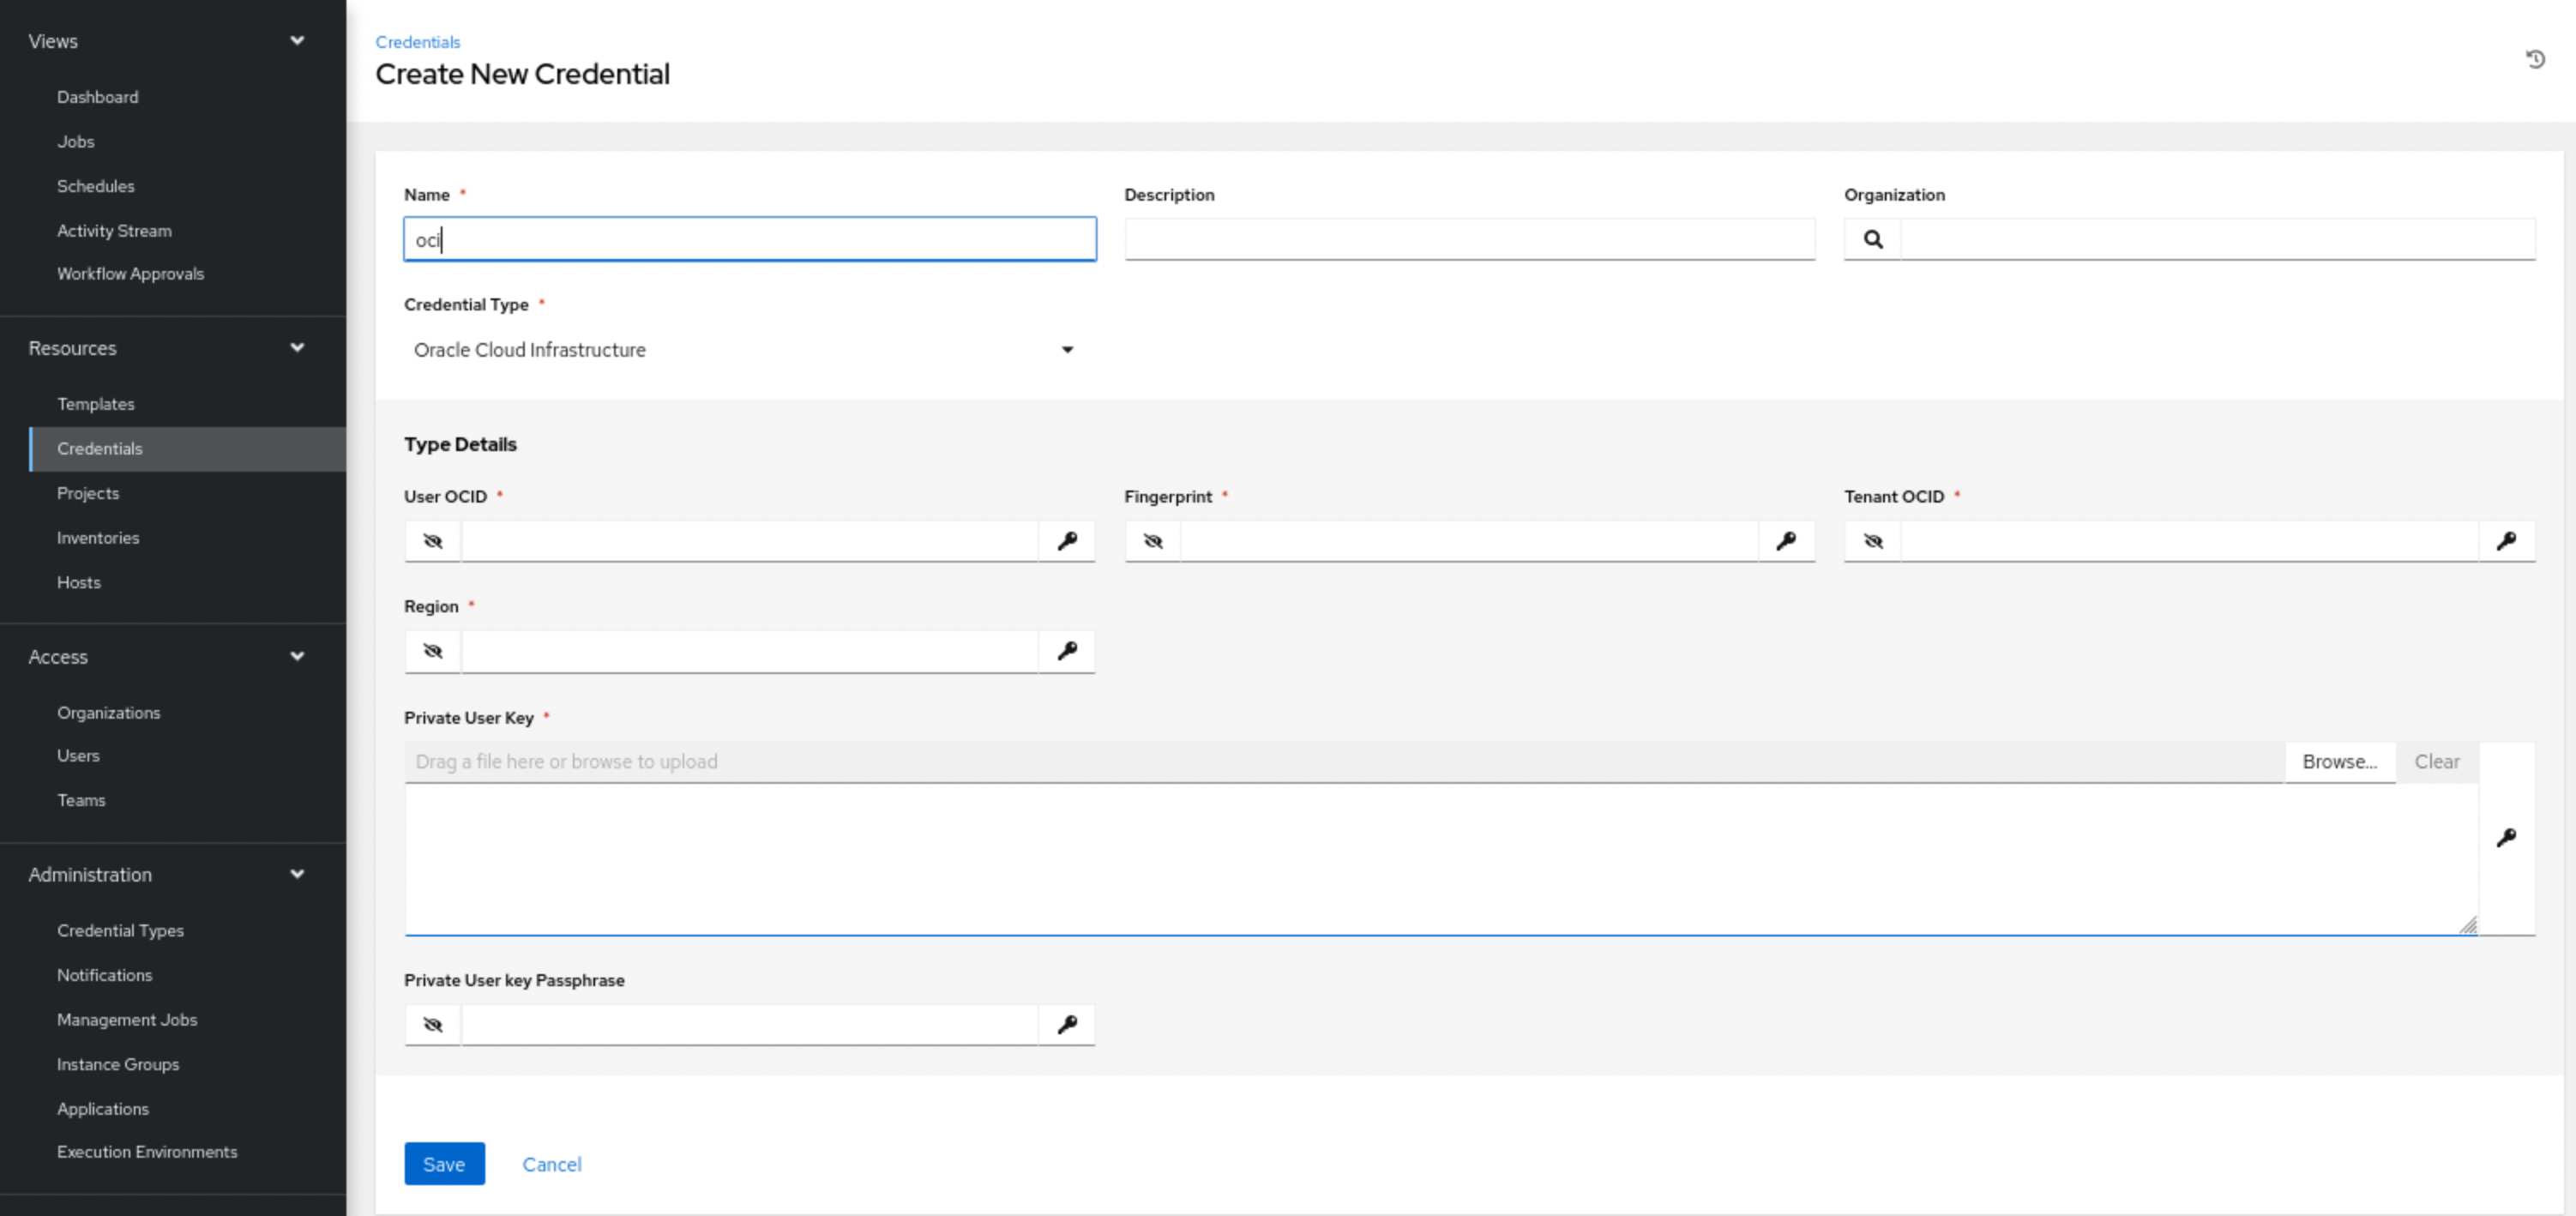Click the hide/mask icon for User OCID
The height and width of the screenshot is (1216, 2576).
coord(432,540)
